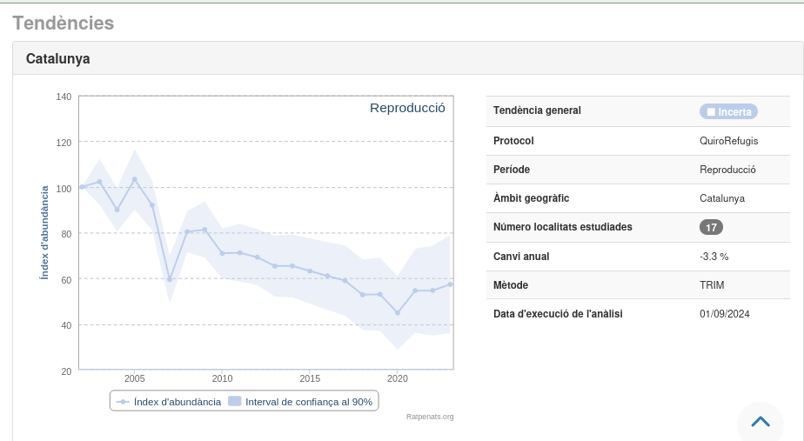Click the QuiroRefugis protocol value
The width and height of the screenshot is (804, 441).
click(x=728, y=141)
